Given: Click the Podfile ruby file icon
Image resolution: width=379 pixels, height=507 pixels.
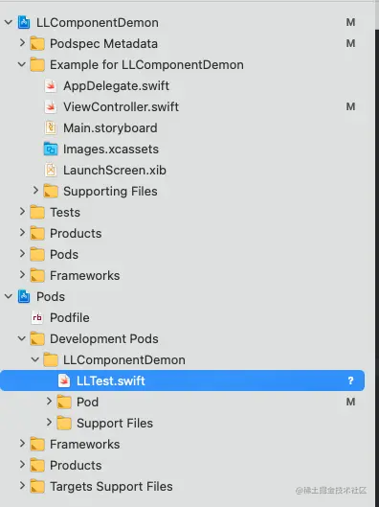Looking at the screenshot, I should click(x=37, y=318).
